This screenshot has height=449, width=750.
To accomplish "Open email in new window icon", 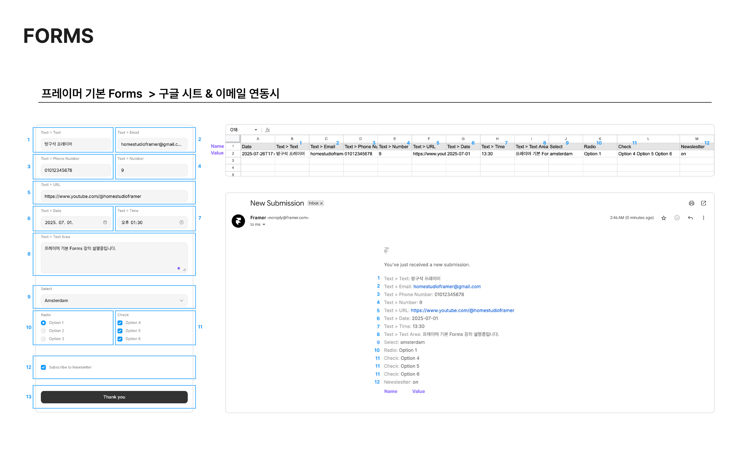I will (703, 203).
